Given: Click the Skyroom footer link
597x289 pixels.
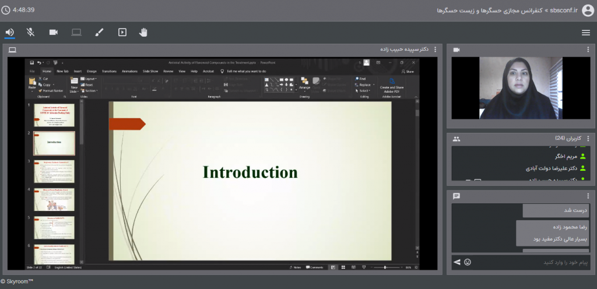Looking at the screenshot, I should tap(17, 281).
